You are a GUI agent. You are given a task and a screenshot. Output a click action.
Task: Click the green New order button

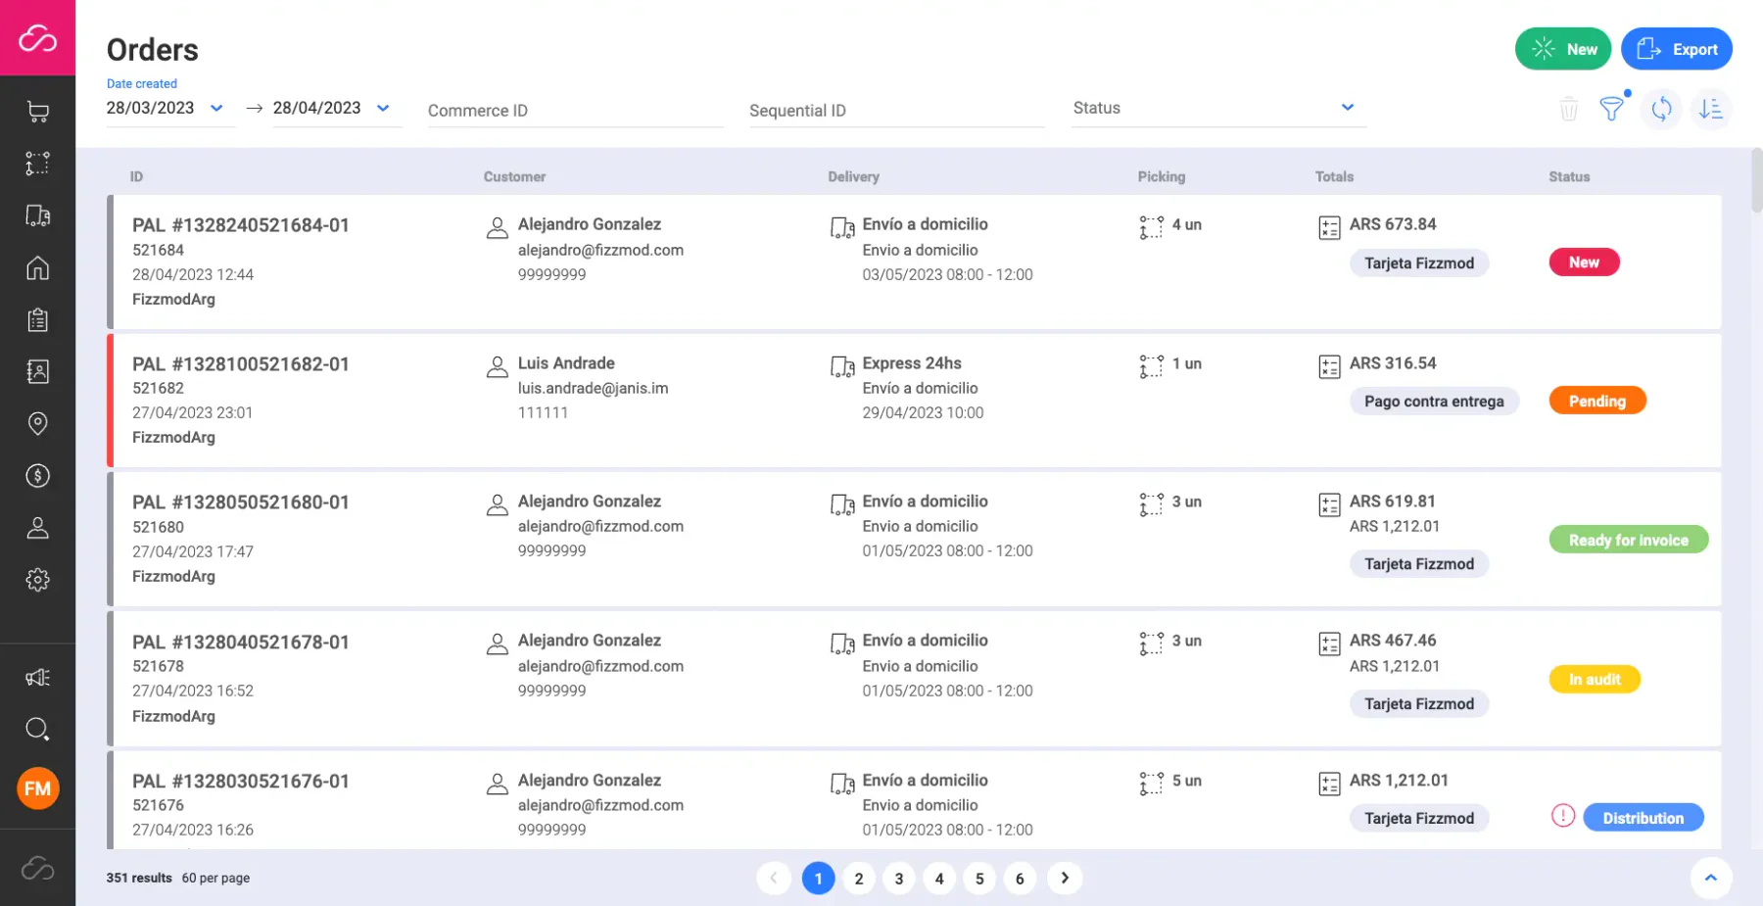click(1563, 49)
